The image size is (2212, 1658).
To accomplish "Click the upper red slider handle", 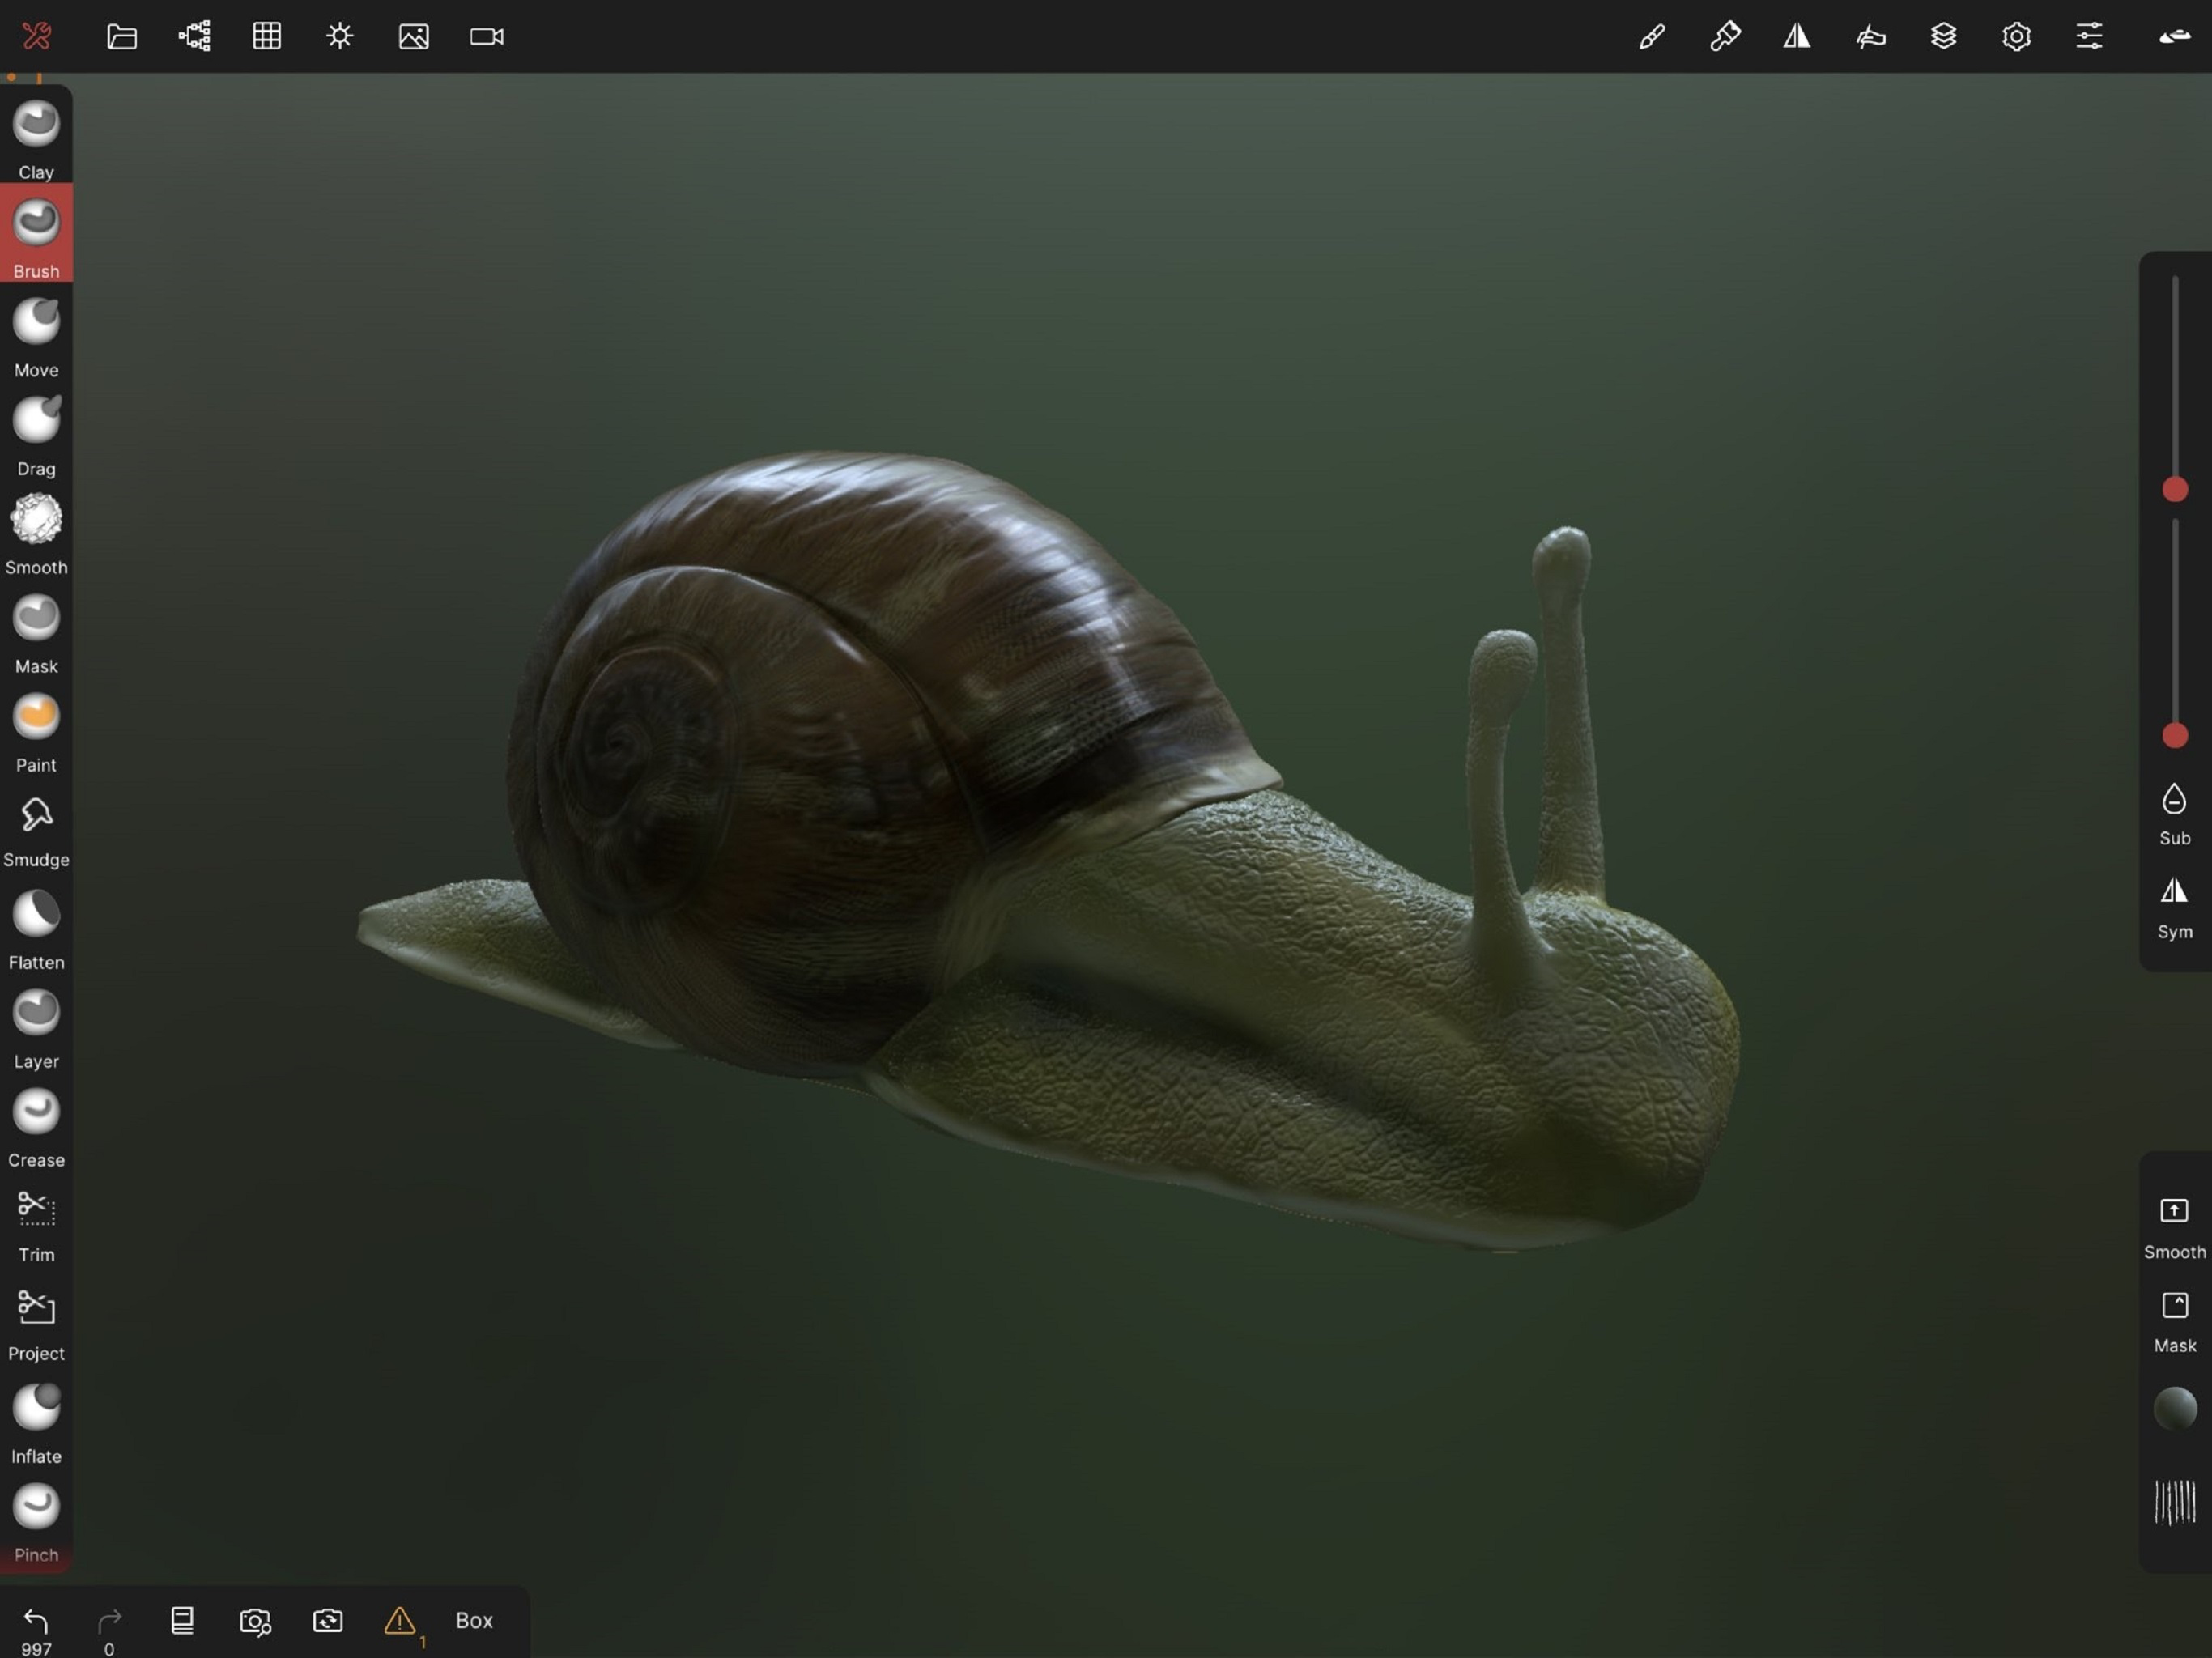I will pos(2174,489).
